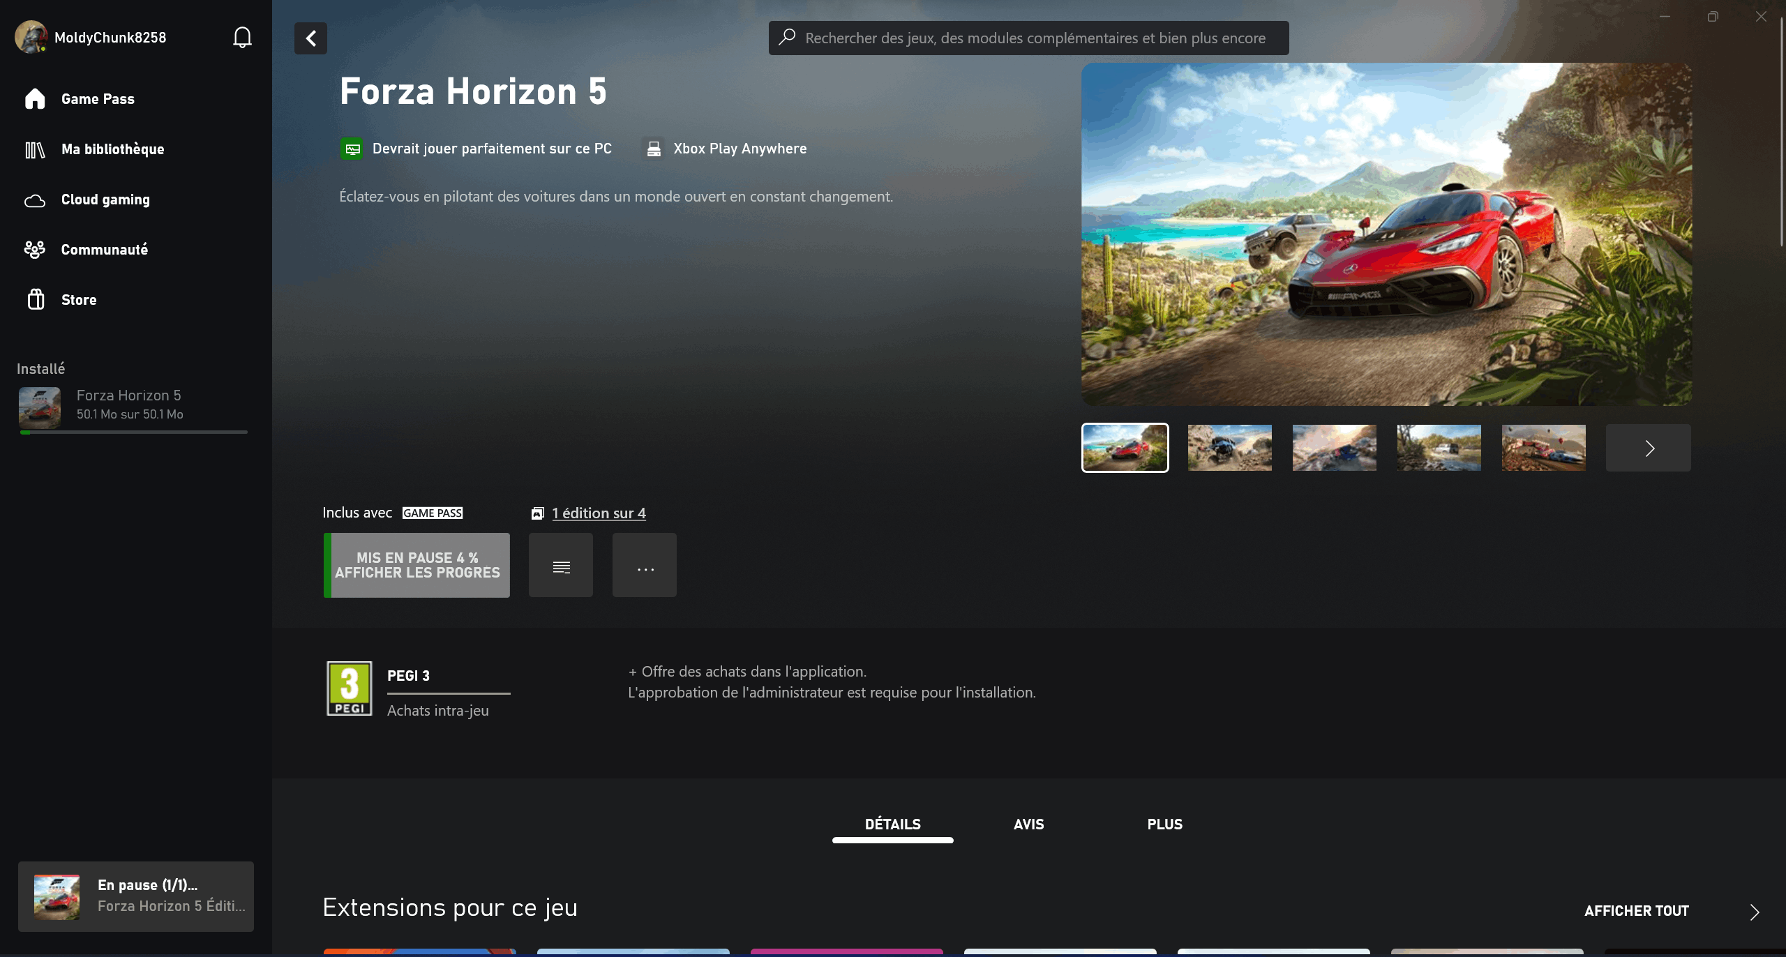Open more options ellipsis button
The height and width of the screenshot is (957, 1786).
click(645, 565)
